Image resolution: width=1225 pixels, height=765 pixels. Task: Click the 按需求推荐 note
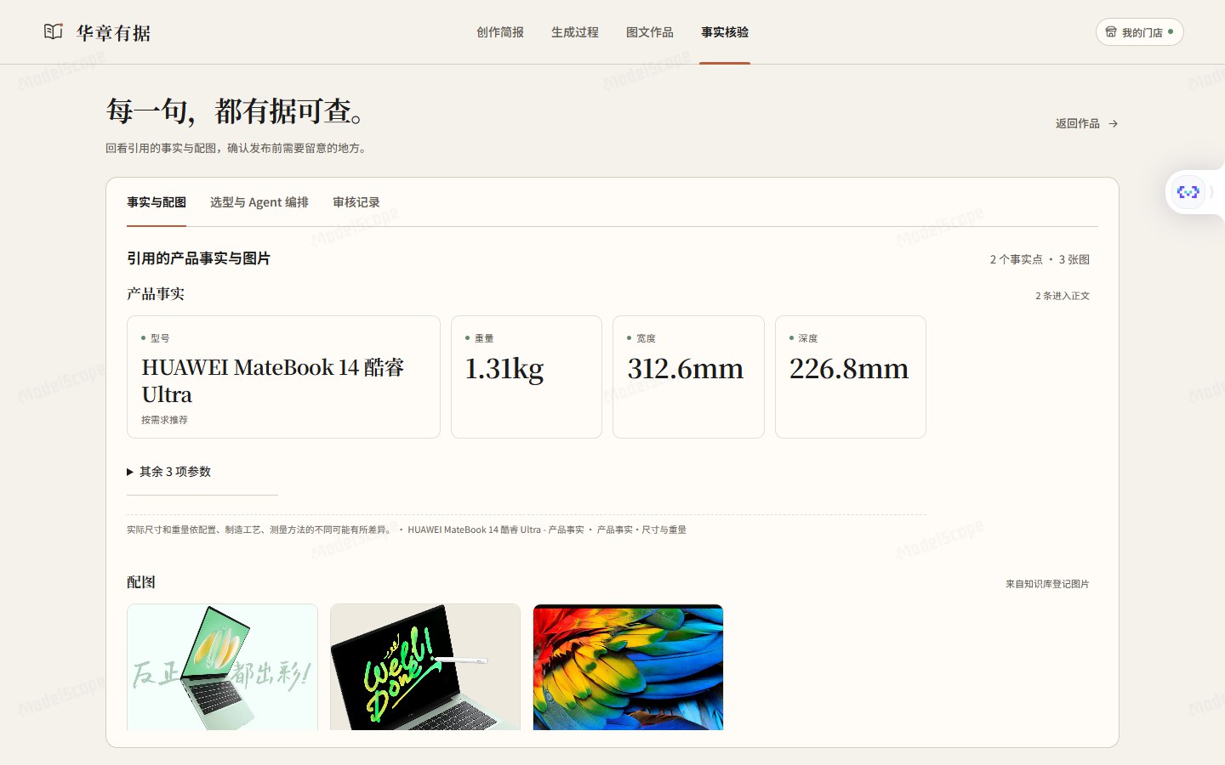[164, 420]
